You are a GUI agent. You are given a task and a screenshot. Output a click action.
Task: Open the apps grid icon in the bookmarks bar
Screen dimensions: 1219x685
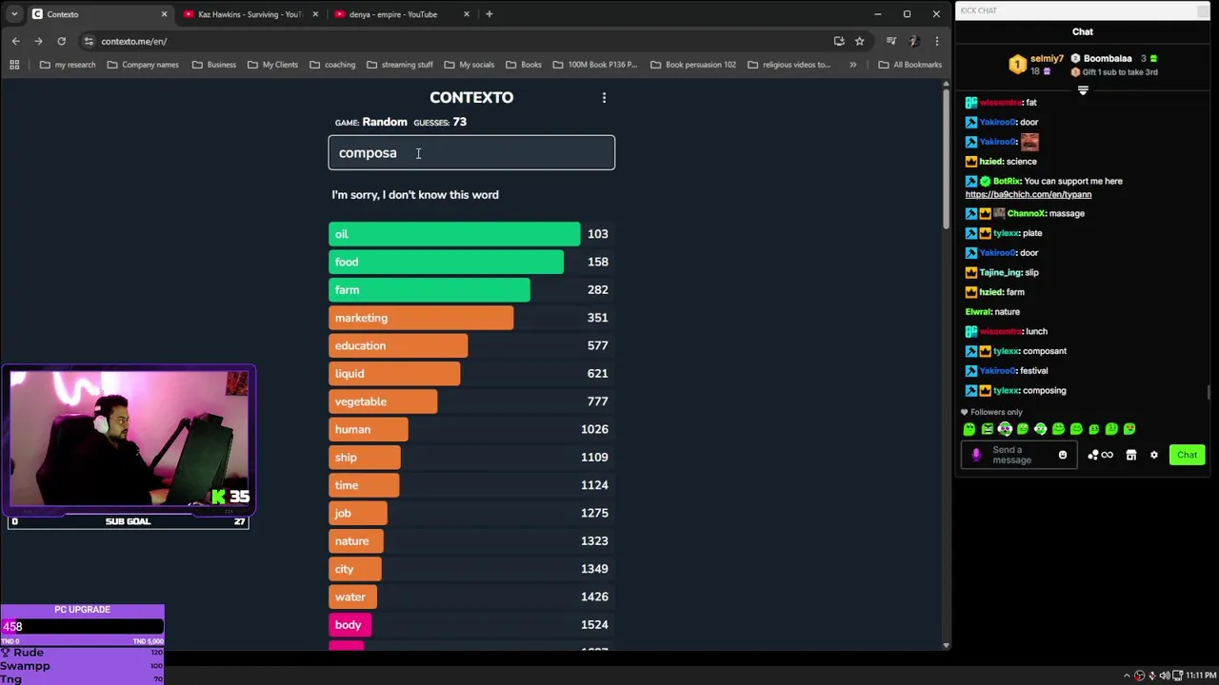click(x=14, y=65)
